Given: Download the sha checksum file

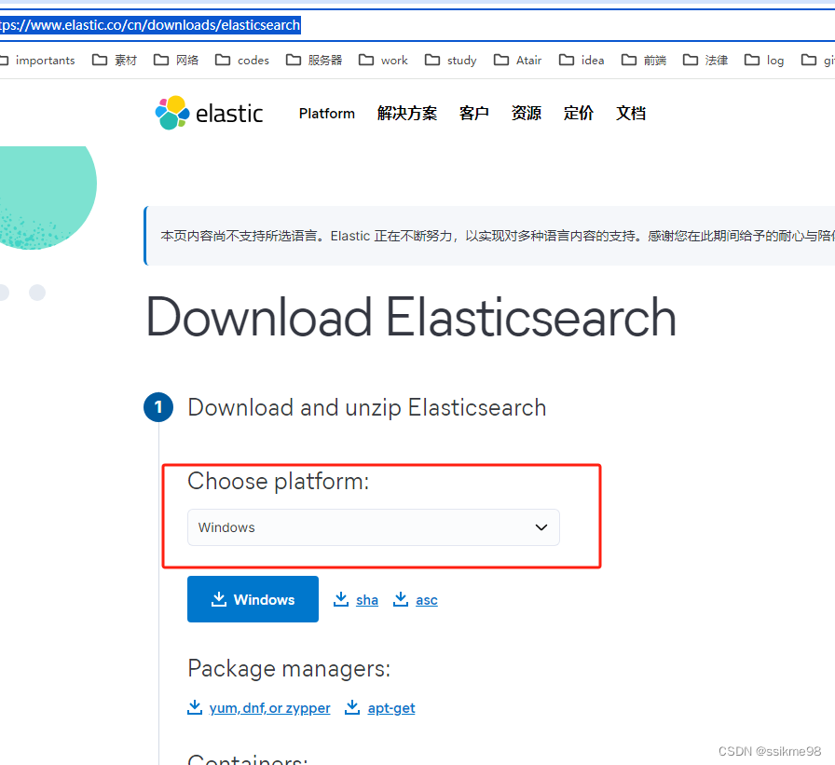Looking at the screenshot, I should pos(356,600).
